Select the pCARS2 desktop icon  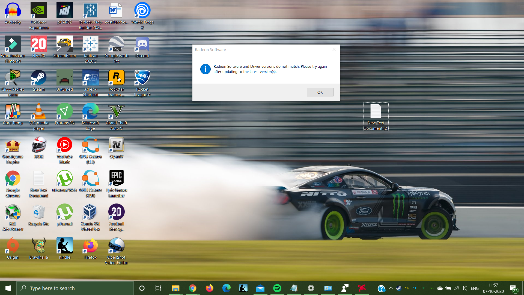click(65, 13)
